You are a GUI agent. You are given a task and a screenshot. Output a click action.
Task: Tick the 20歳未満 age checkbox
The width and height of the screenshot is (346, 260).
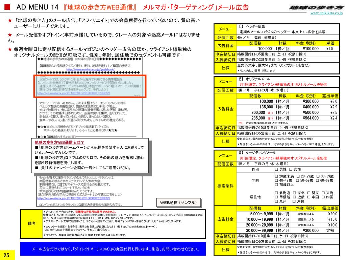(x=276, y=176)
